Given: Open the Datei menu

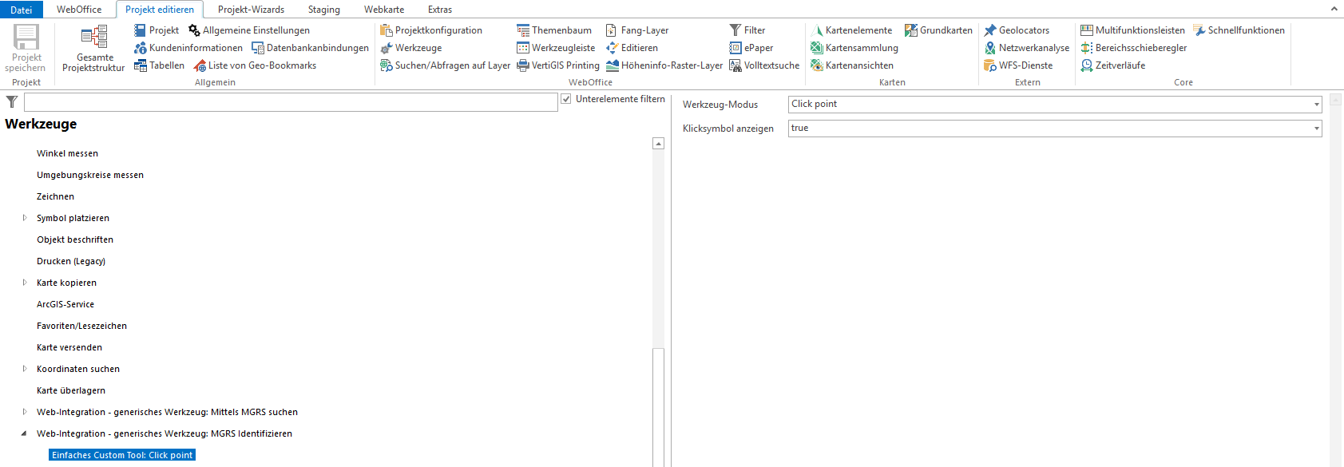Looking at the screenshot, I should coord(22,10).
